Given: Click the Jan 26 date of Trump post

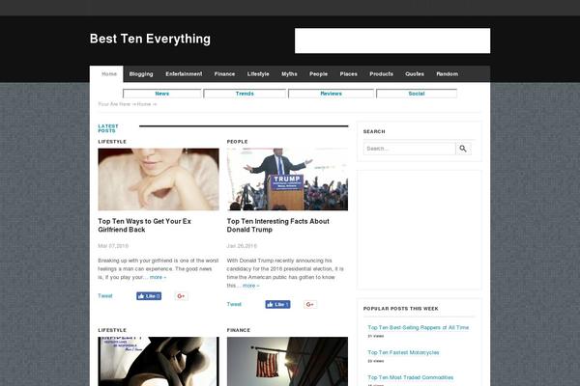Looking at the screenshot, I should point(242,246).
